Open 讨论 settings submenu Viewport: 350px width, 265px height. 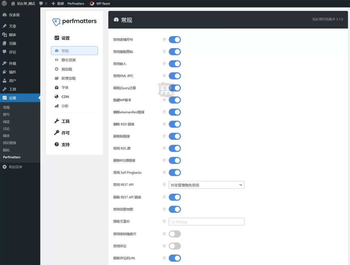coord(6,129)
